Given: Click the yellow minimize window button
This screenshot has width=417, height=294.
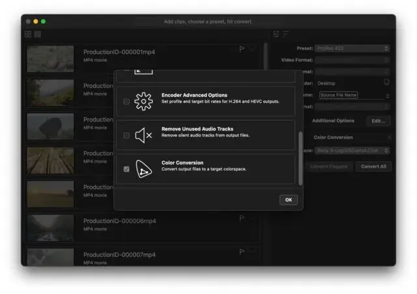Looking at the screenshot, I should (x=36, y=21).
